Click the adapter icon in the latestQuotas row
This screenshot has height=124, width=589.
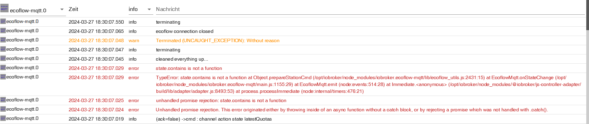[3, 118]
